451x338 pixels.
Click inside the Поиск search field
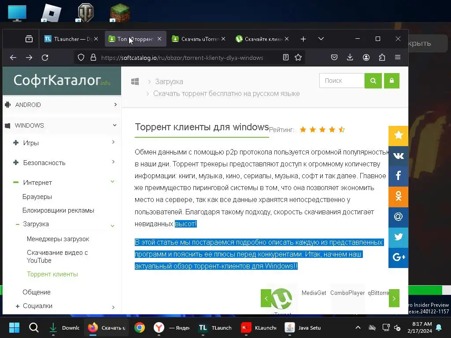pyautogui.click(x=342, y=81)
